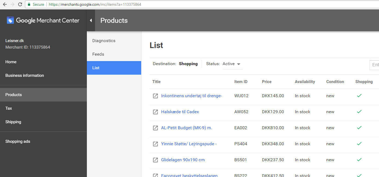The image size is (379, 177).
Task: Click the Shopping checkmark for item BS501
Action: (359, 160)
